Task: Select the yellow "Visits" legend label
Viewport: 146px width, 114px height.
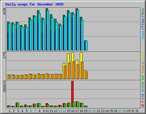Action: click(143, 56)
